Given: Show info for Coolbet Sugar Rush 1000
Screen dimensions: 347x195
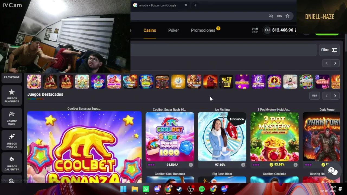Looking at the screenshot, I should coord(191,165).
